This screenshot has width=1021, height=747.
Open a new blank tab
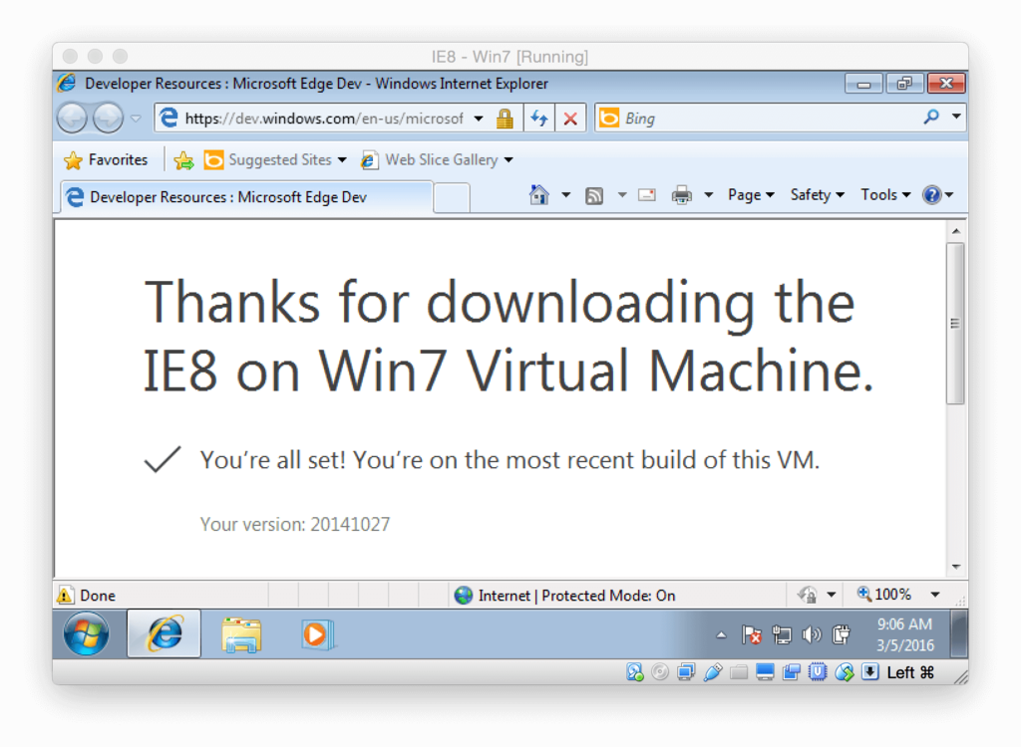coord(452,197)
